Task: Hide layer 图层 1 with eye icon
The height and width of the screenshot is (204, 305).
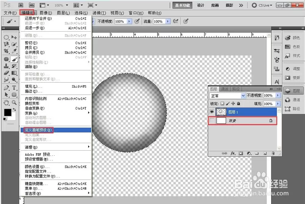Action: (212, 112)
